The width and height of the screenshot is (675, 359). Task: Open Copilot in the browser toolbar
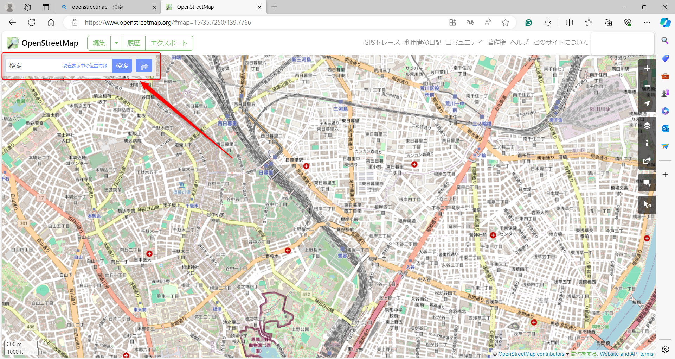coord(665,22)
